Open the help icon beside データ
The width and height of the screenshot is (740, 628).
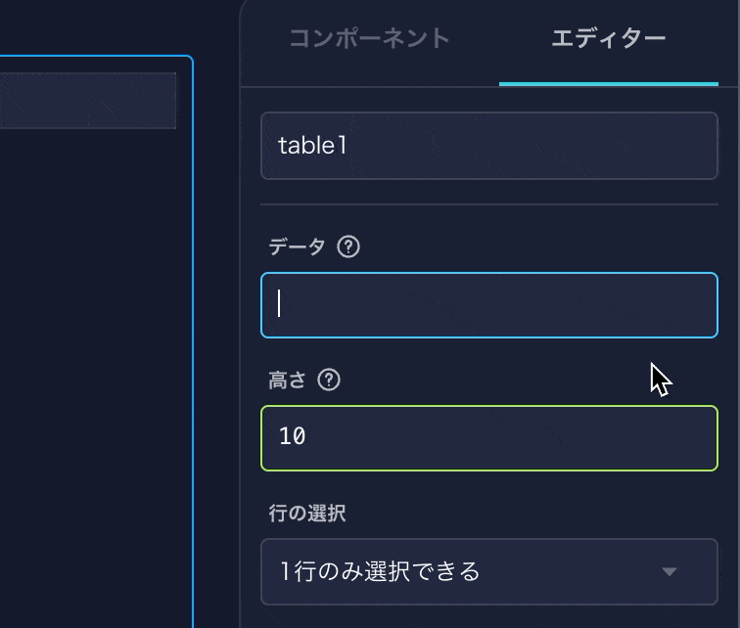point(348,247)
